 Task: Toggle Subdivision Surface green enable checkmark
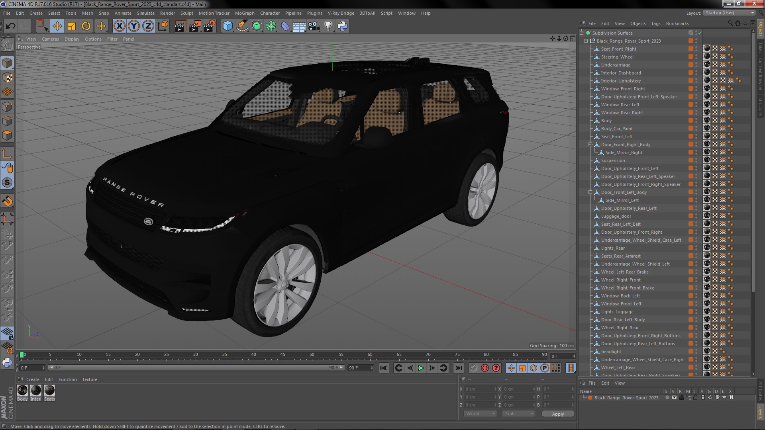700,33
